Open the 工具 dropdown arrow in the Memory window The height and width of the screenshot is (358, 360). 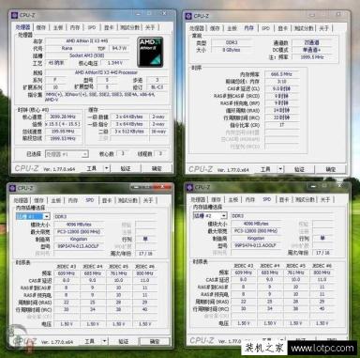pos(280,169)
